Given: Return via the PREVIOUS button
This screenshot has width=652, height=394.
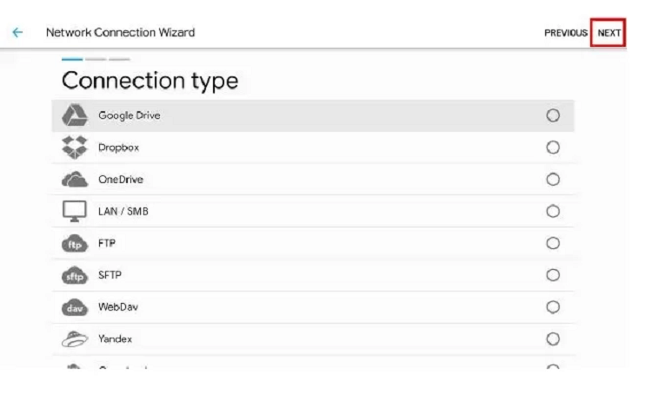Looking at the screenshot, I should coord(566,33).
